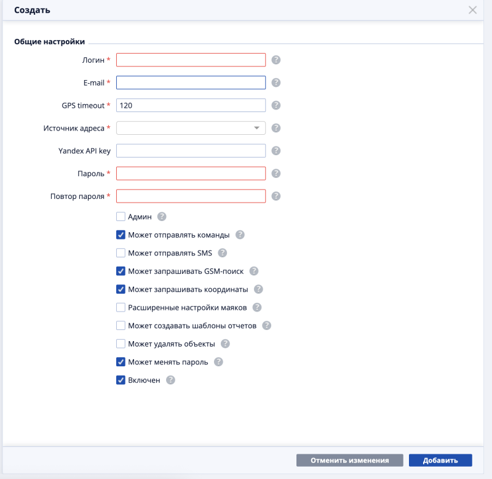Check Расширенные настройки маяков option
492x479 pixels.
[121, 308]
